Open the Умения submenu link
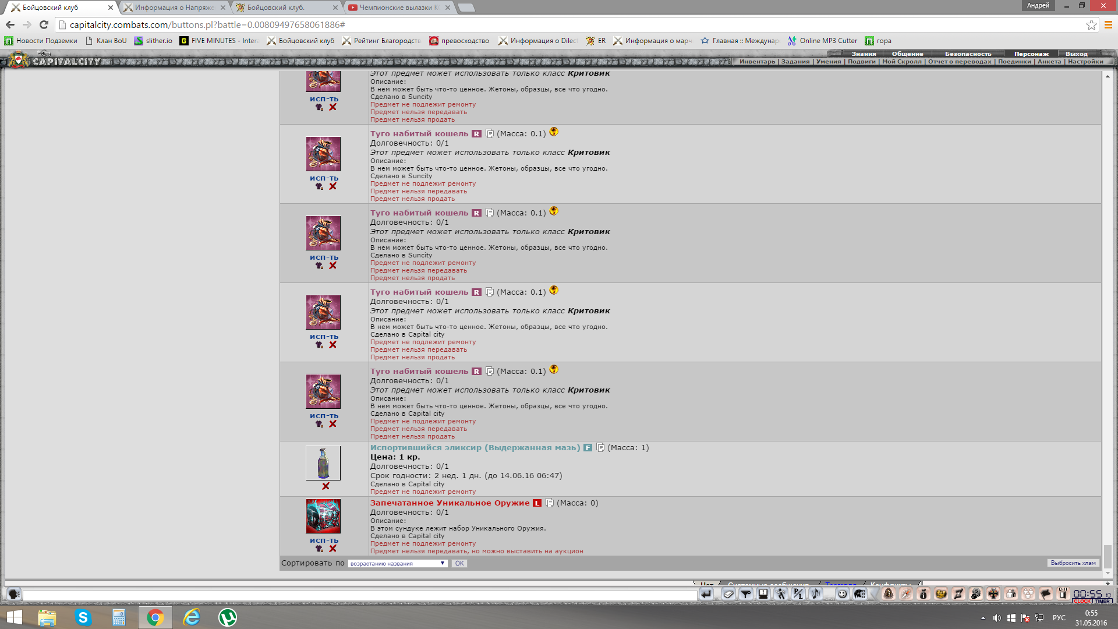 pyautogui.click(x=829, y=62)
